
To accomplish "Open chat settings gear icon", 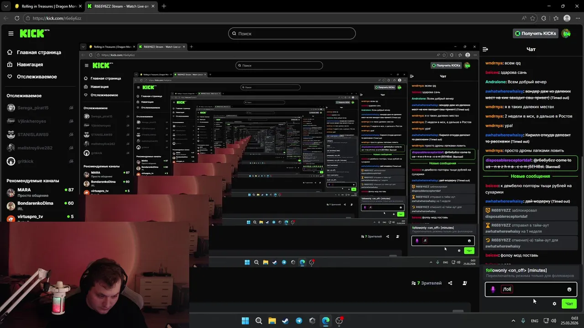I will (x=554, y=304).
